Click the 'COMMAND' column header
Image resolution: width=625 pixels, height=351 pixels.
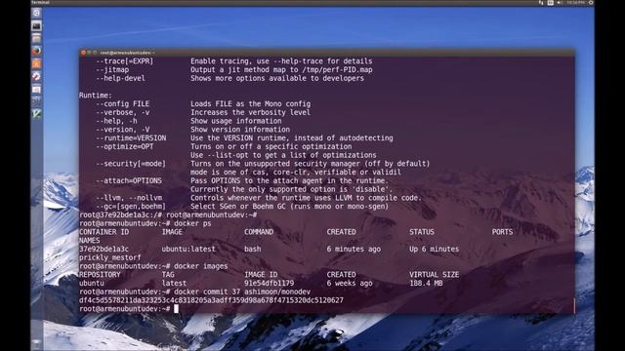pyautogui.click(x=259, y=232)
